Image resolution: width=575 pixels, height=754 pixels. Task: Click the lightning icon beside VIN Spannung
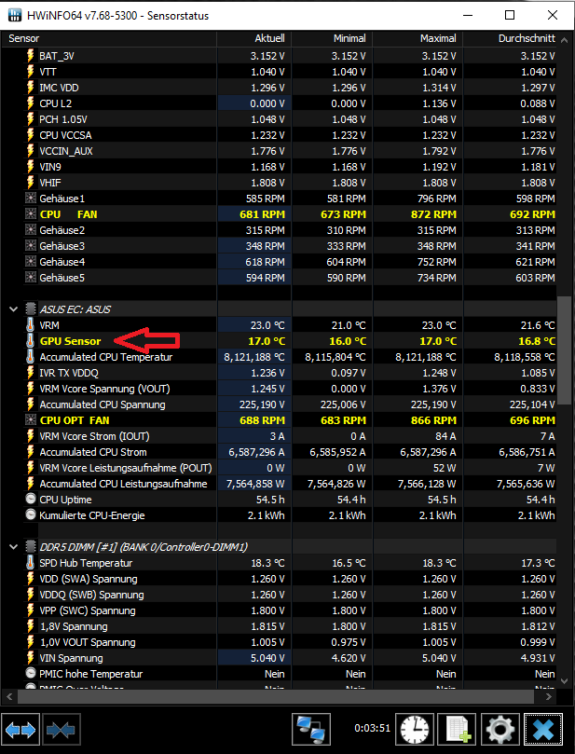[31, 658]
